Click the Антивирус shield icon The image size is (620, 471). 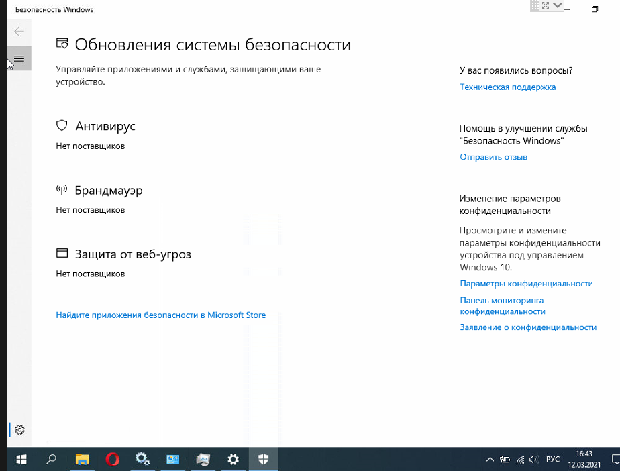(62, 125)
